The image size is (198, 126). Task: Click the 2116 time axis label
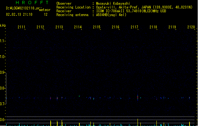tap(116, 27)
